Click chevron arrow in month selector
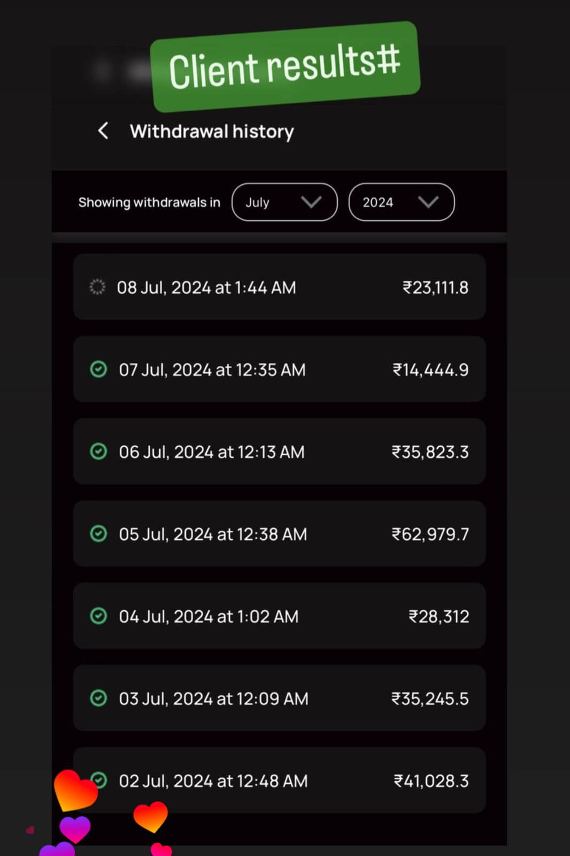Screen dimensions: 570x856 311,202
